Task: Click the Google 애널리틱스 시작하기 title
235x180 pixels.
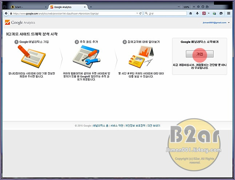Action: (x=199, y=42)
